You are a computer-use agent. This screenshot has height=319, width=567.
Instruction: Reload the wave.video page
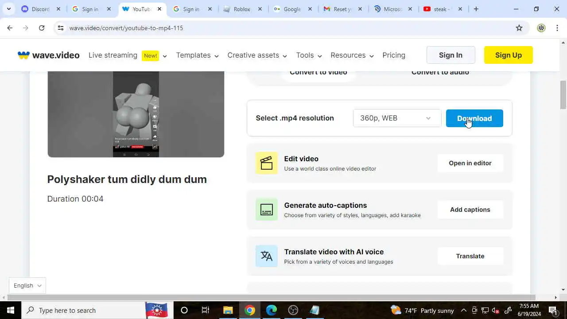42,28
